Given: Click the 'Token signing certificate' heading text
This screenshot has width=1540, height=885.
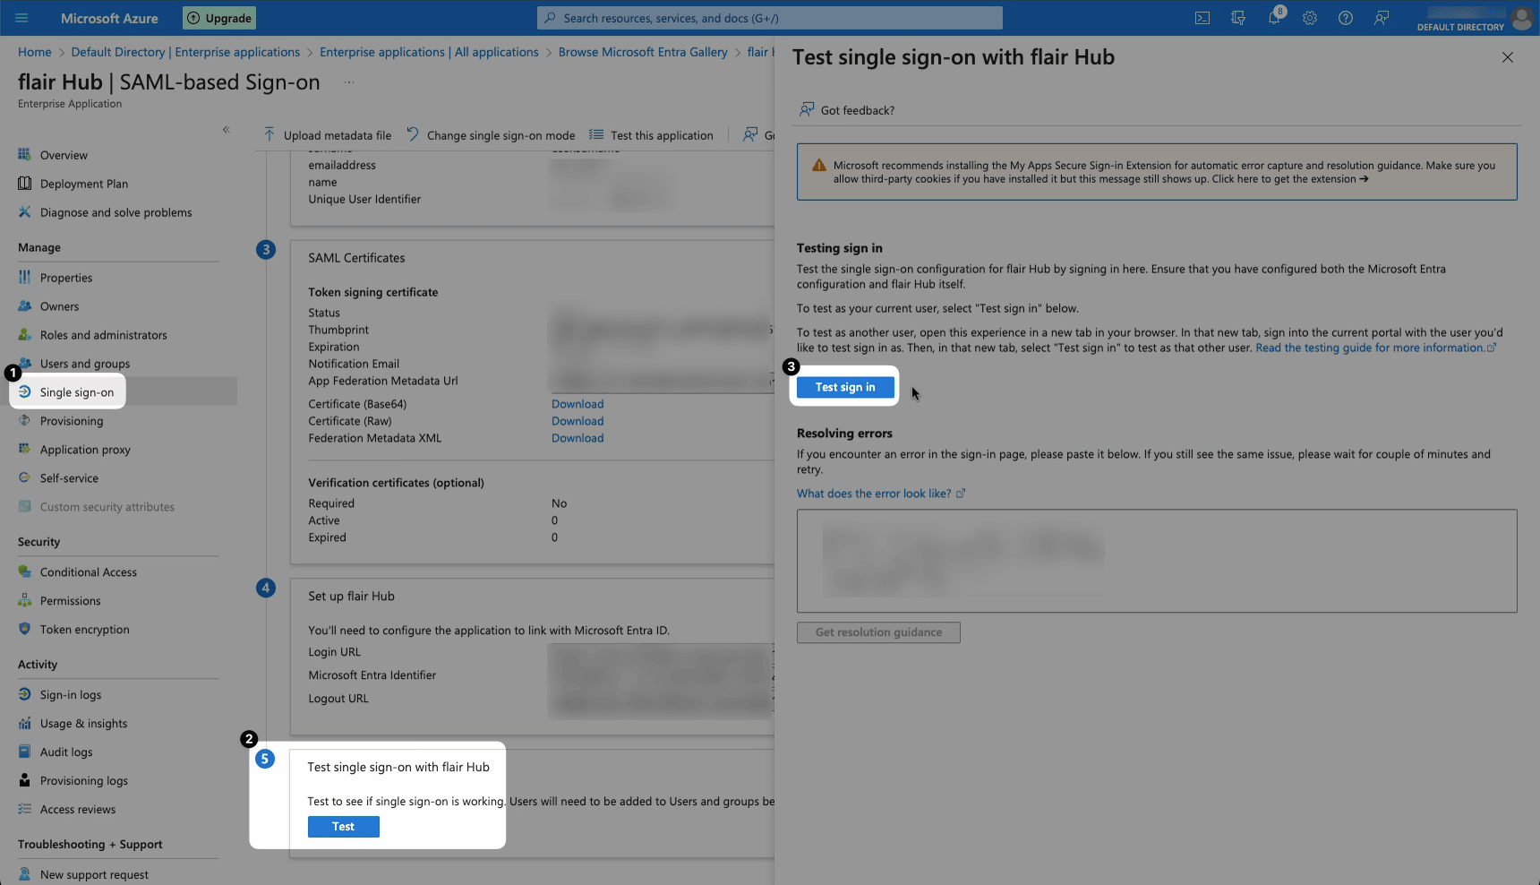Looking at the screenshot, I should 373,292.
